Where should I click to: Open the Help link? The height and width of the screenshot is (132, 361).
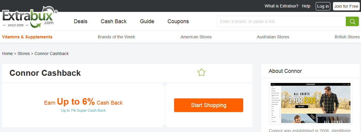(x=306, y=6)
